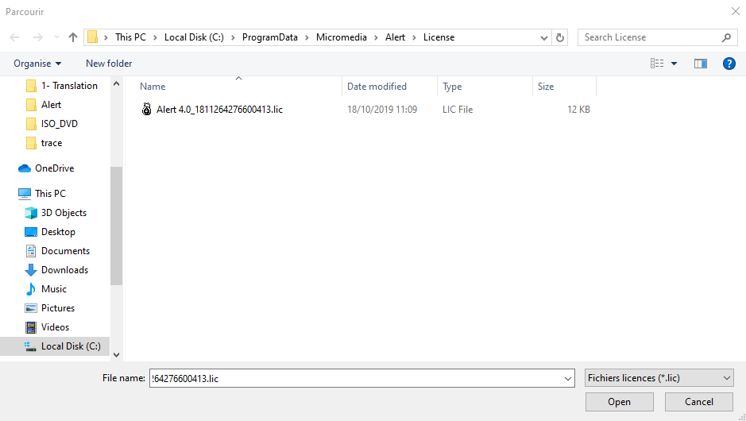Open the Downloads folder in sidebar
Viewport: 746px width, 421px height.
point(64,270)
